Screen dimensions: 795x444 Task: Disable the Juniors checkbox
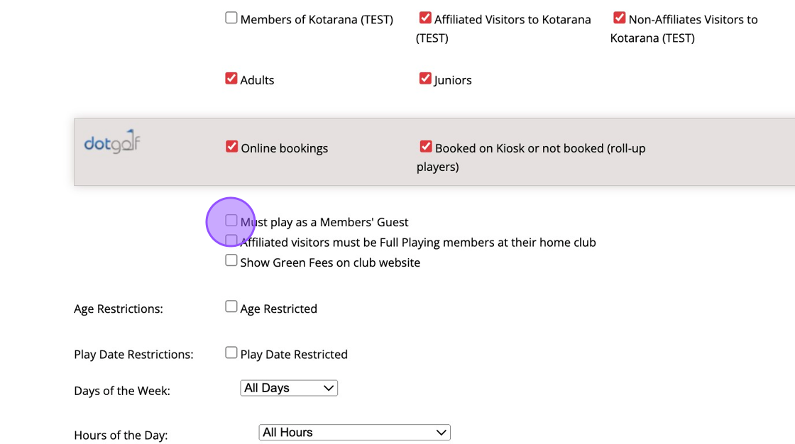tap(425, 79)
